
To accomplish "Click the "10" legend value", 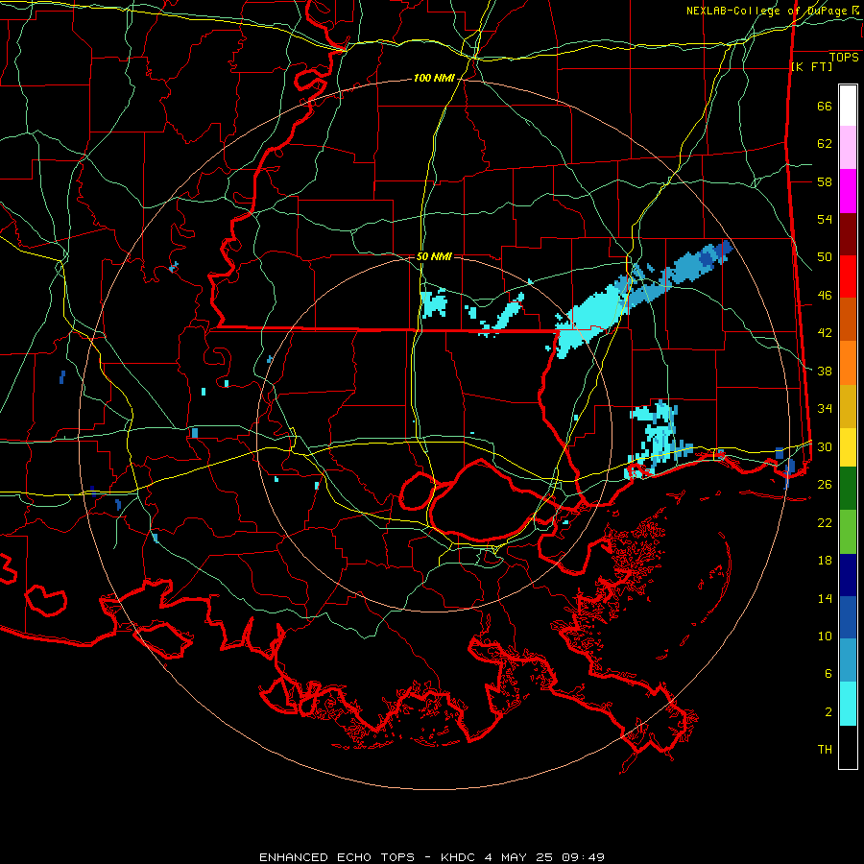I will 825,636.
